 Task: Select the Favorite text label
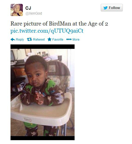click(x=58, y=40)
